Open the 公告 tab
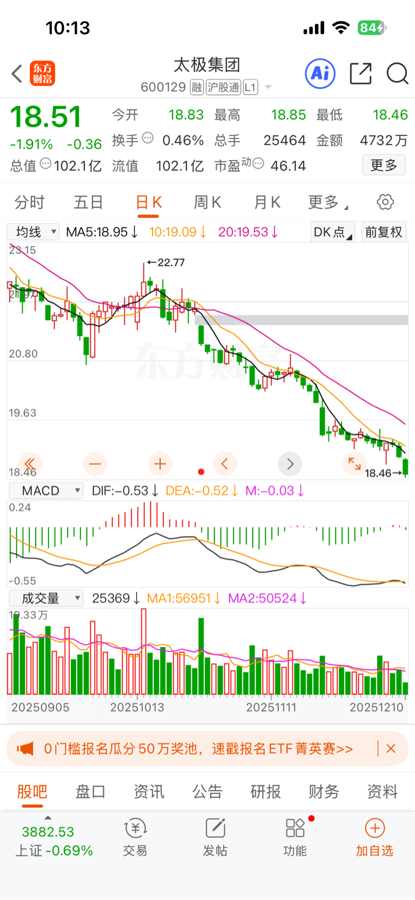The image size is (415, 900). tap(207, 792)
